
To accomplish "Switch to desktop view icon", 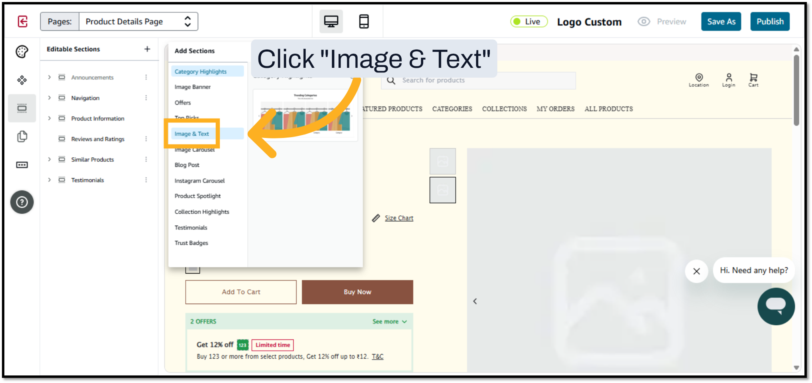I will tap(331, 22).
